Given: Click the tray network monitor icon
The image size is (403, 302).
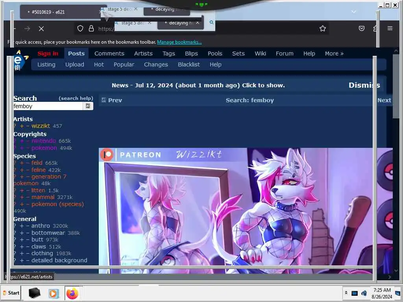Looking at the screenshot, I should (x=355, y=293).
